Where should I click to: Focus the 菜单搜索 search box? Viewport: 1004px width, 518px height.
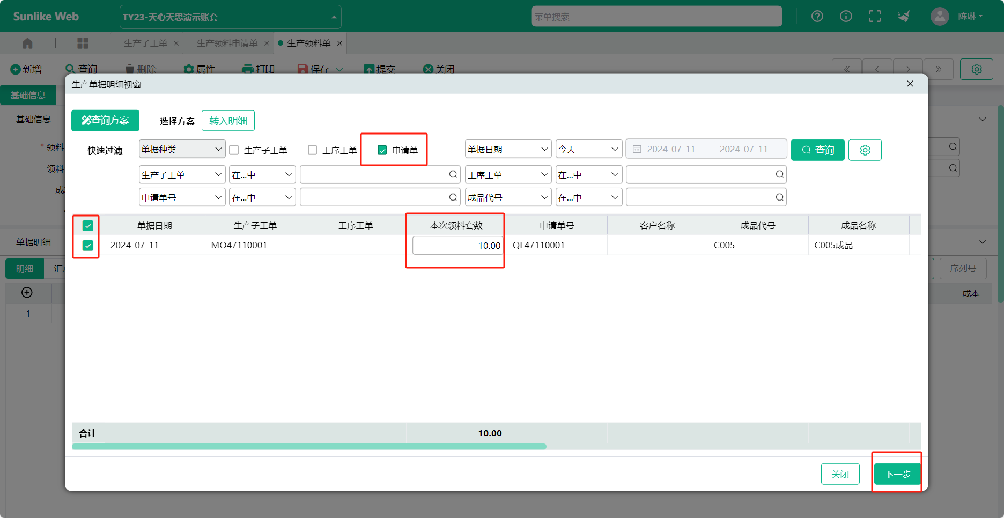tap(656, 17)
